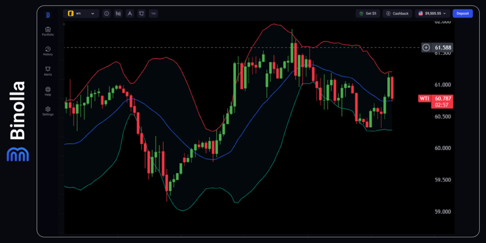Click the 02:57 countdown timer label

[442, 105]
